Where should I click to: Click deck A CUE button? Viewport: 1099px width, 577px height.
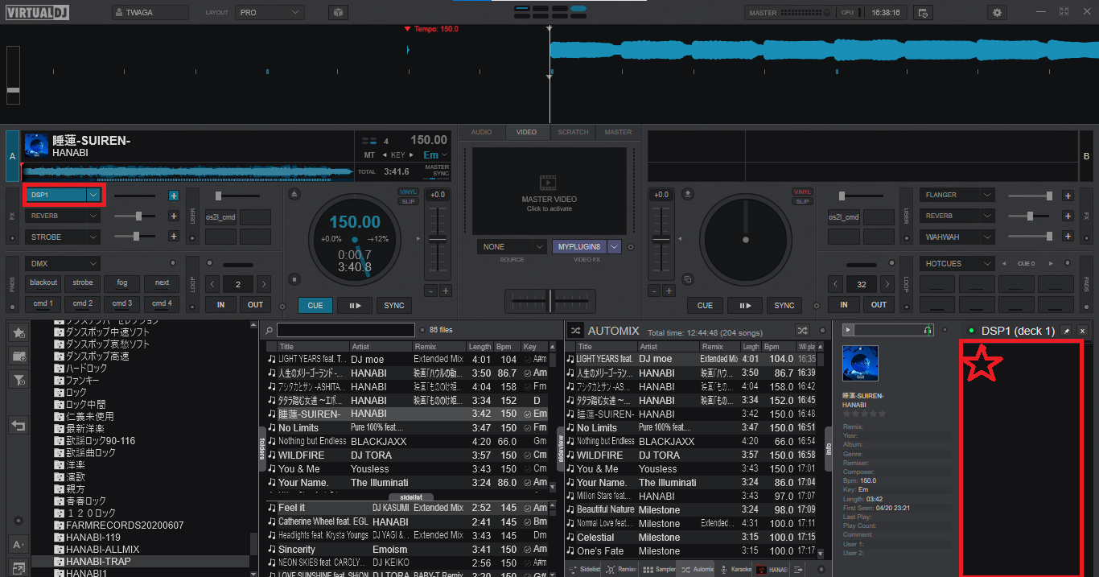point(315,305)
